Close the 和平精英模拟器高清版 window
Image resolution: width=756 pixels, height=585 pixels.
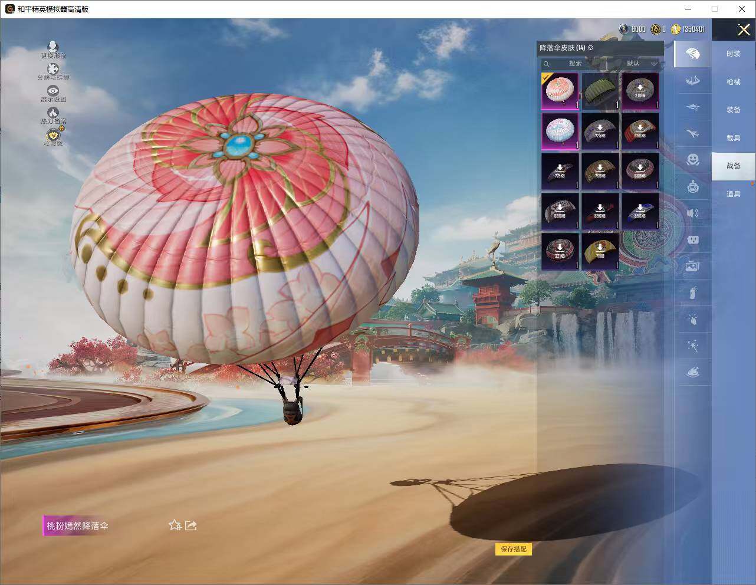point(742,9)
